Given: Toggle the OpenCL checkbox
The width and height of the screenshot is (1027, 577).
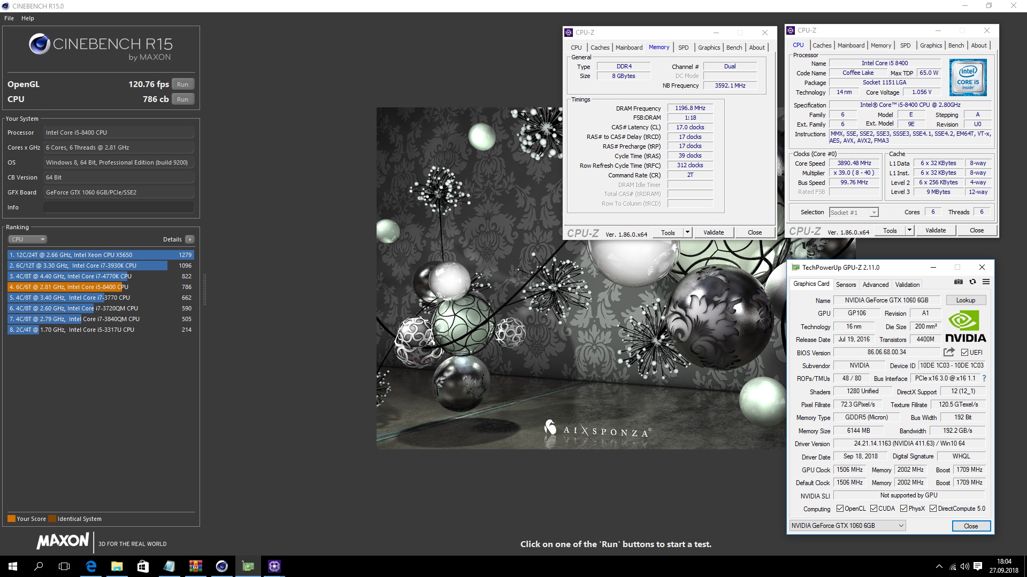Looking at the screenshot, I should point(840,509).
